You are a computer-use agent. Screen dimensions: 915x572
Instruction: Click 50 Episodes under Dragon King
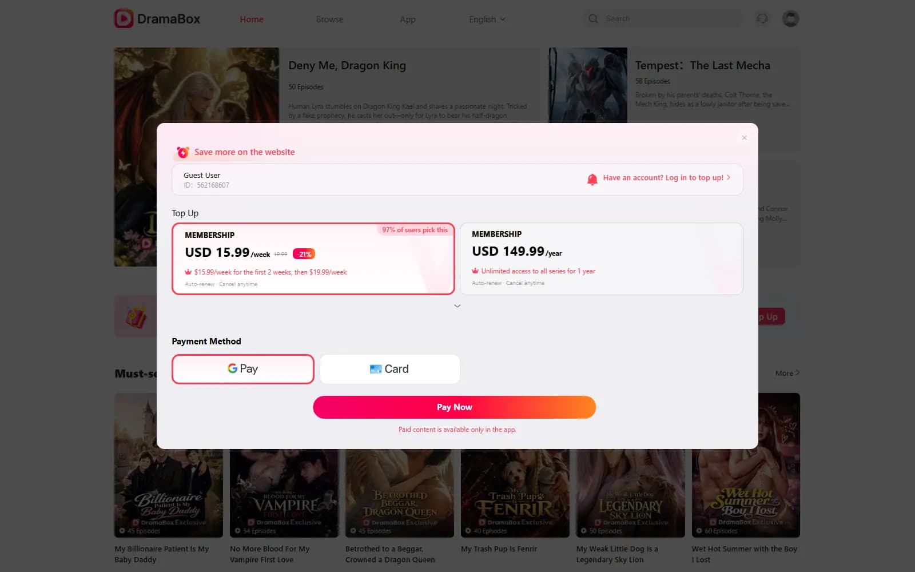(306, 87)
